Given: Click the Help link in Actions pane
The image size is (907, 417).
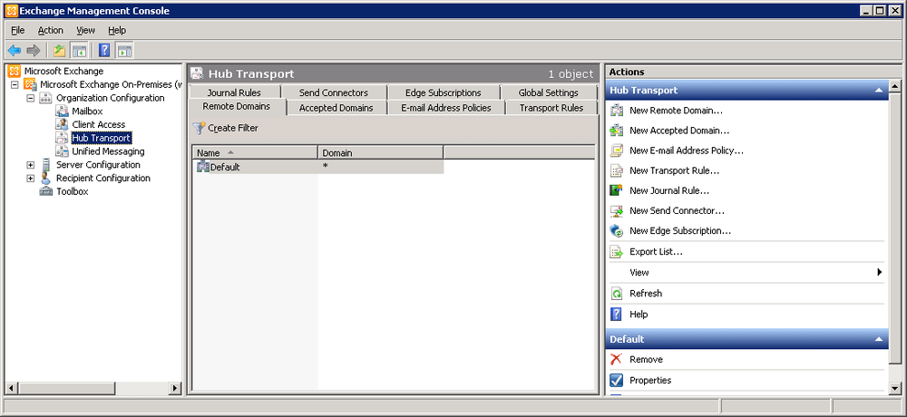Looking at the screenshot, I should coord(639,314).
